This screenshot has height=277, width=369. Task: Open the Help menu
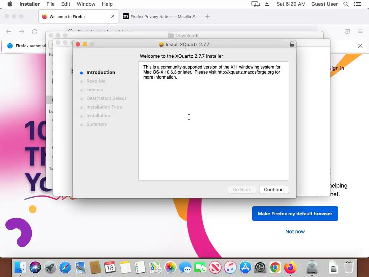(107, 4)
